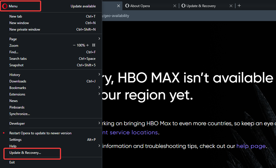Open Search tabs menu entry
Image resolution: width=276 pixels, height=168 pixels.
coord(53,58)
